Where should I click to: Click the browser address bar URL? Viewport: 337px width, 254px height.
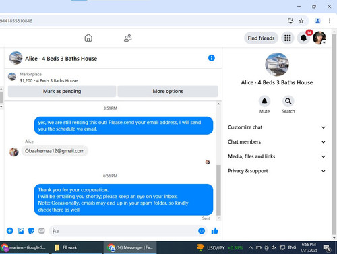pos(16,21)
